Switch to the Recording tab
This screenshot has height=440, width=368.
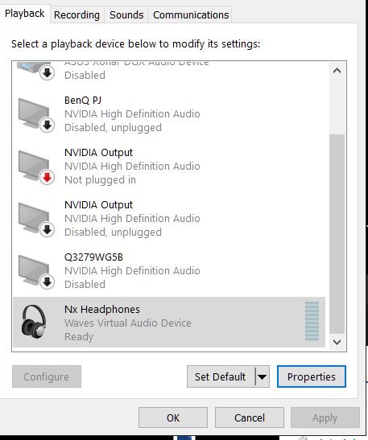pos(76,14)
